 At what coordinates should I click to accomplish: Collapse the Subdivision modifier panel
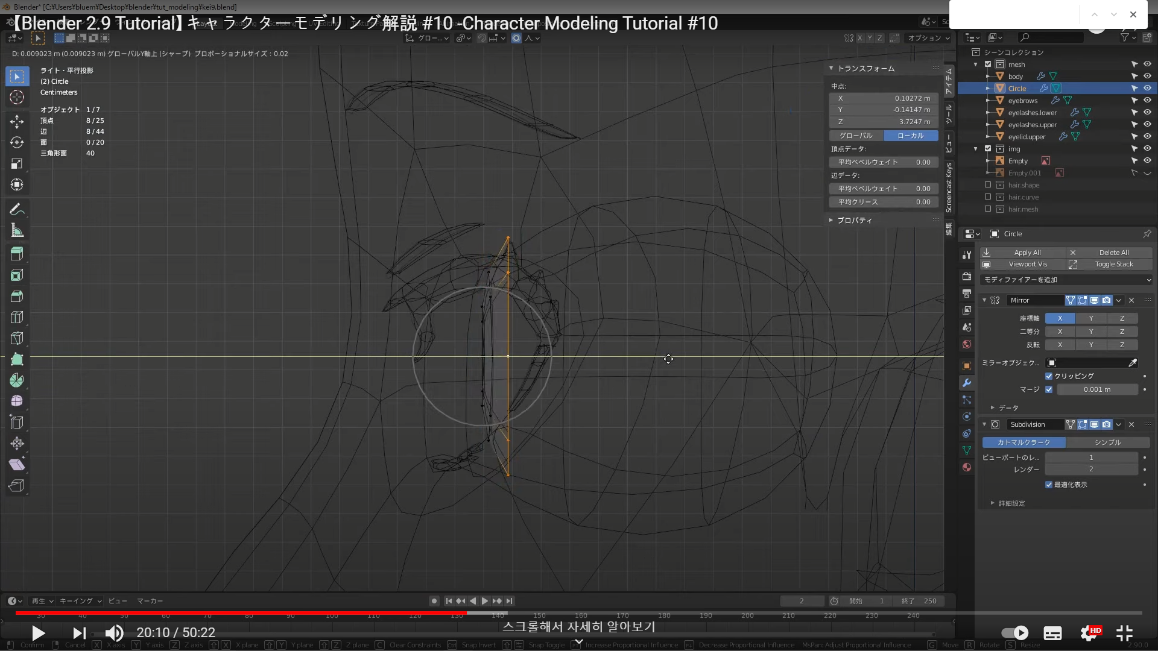(984, 424)
